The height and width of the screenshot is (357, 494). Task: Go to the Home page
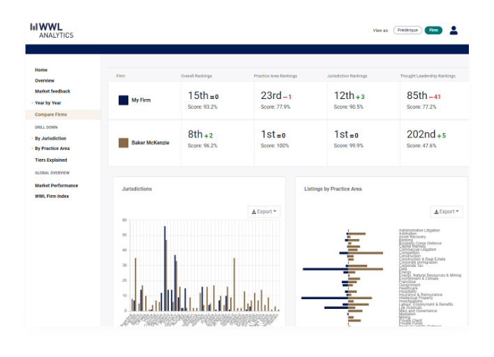point(41,70)
